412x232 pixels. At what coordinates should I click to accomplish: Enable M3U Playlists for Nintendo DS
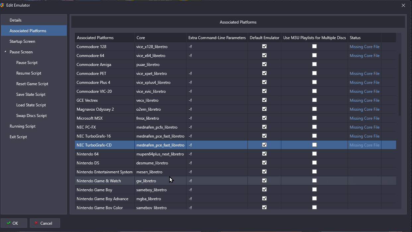click(314, 163)
